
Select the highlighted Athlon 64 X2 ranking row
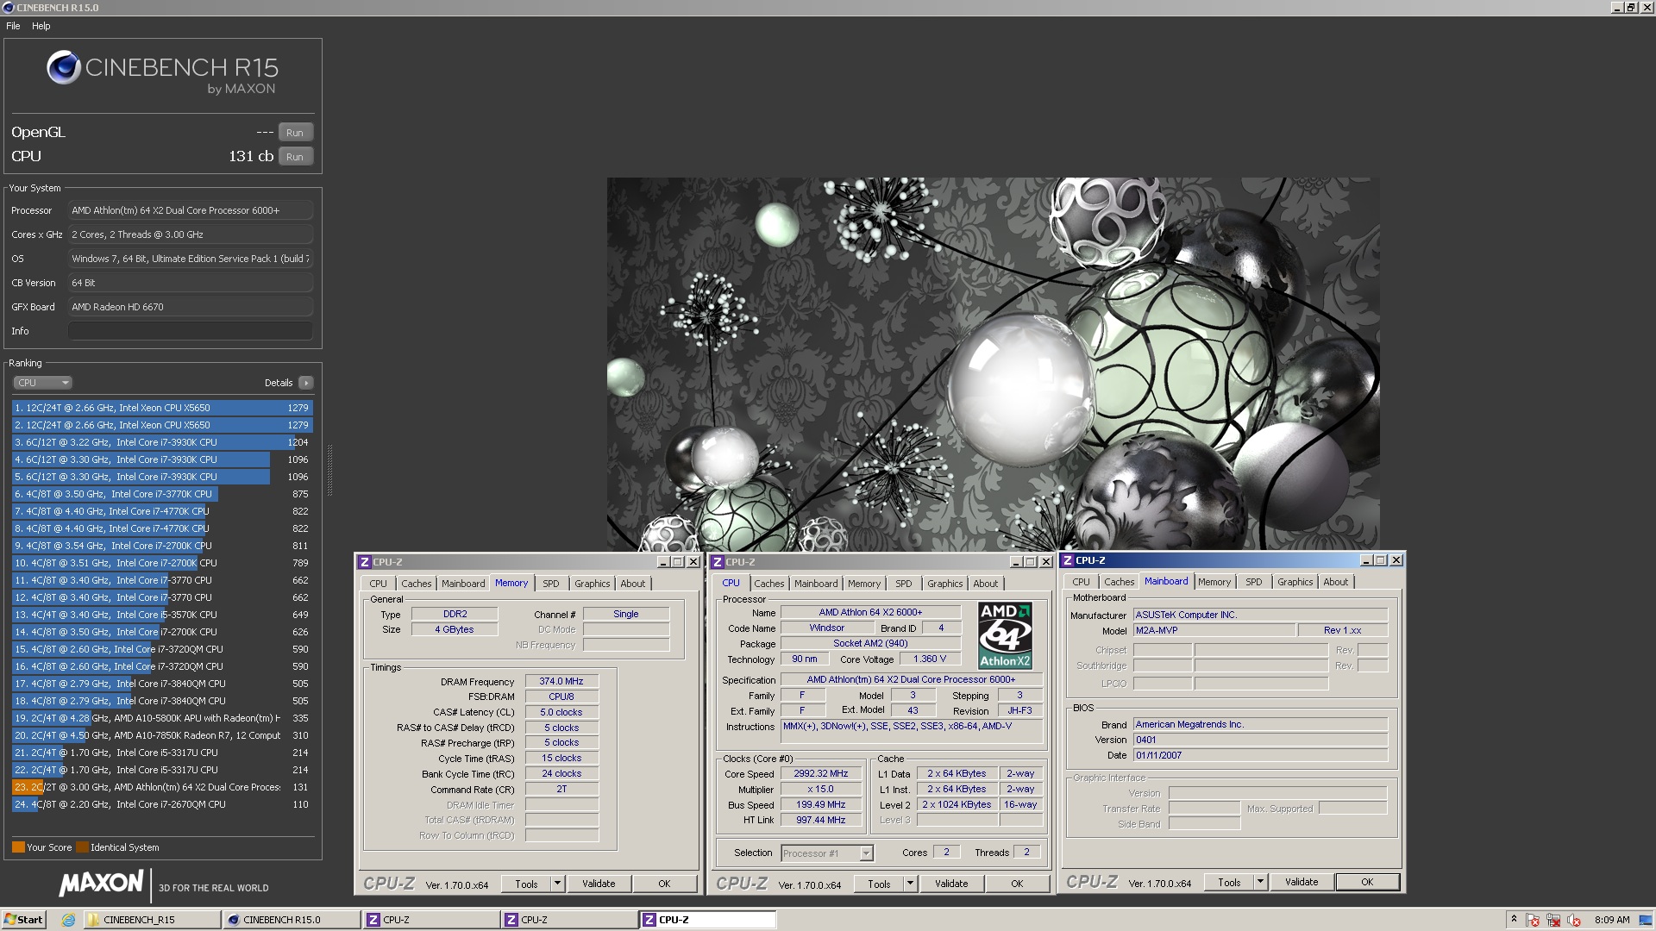(x=162, y=787)
